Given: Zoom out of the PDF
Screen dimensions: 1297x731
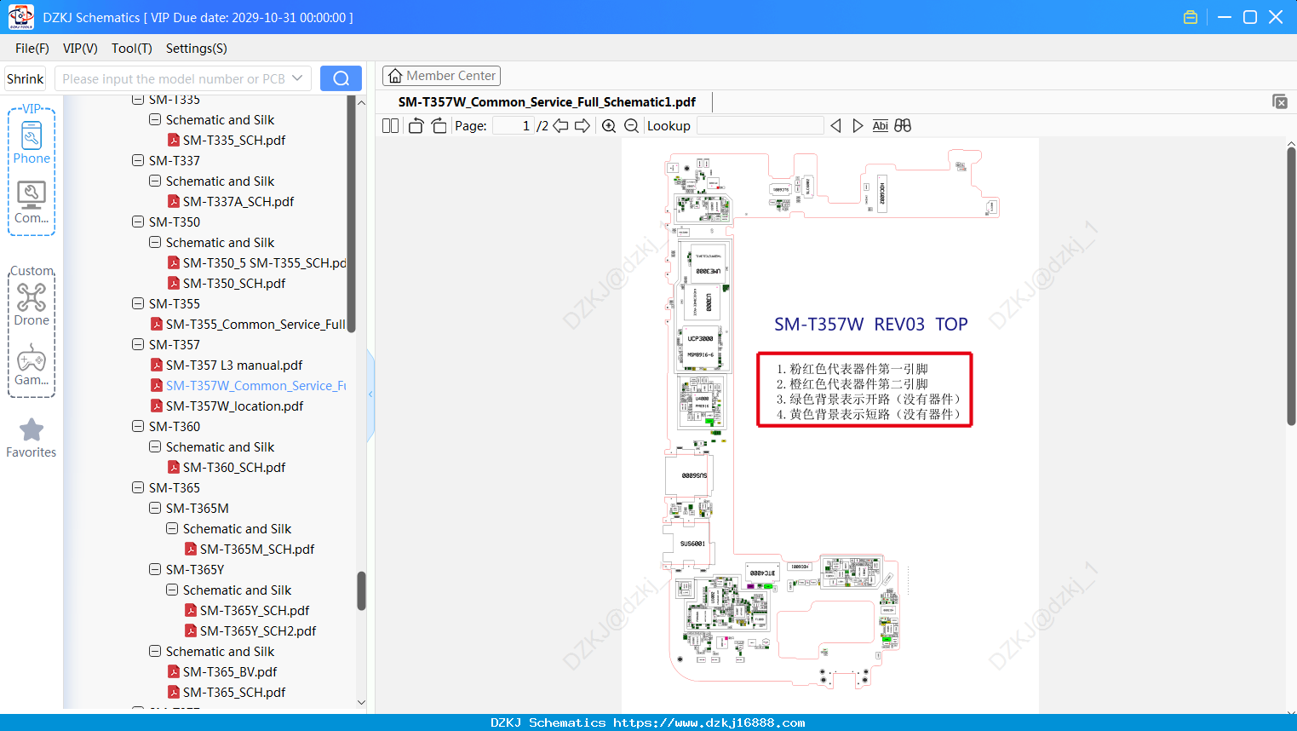Looking at the screenshot, I should click(x=631, y=125).
